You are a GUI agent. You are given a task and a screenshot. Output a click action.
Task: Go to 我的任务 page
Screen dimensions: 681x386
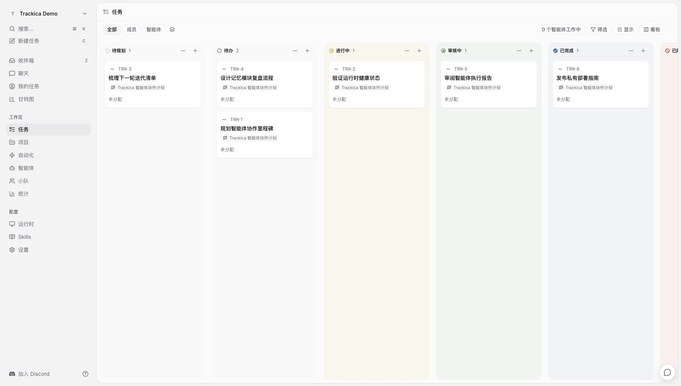48,86
